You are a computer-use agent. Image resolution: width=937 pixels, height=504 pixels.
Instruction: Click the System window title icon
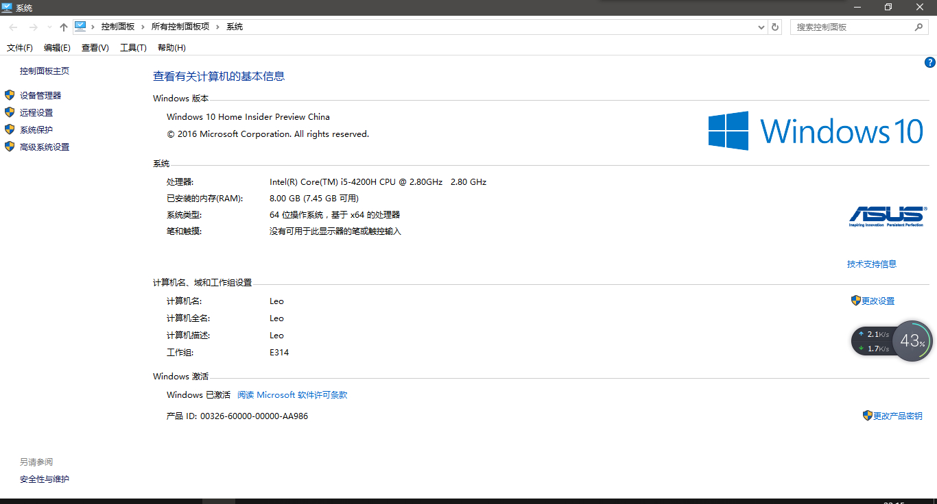coord(7,8)
